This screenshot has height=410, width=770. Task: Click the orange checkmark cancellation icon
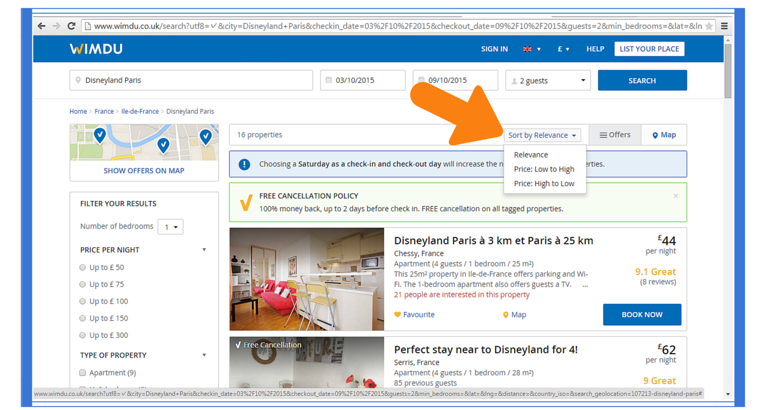[x=246, y=203]
